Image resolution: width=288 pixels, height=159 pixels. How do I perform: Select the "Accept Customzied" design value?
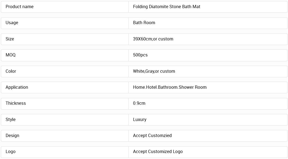coord(152,136)
